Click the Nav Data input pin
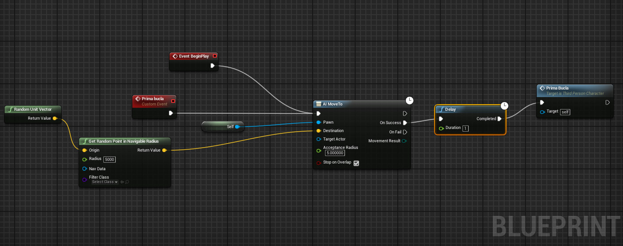Screen dimensions: 623x246 [x=85, y=169]
